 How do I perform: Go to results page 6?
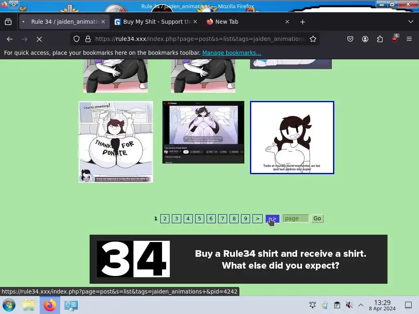pos(211,219)
